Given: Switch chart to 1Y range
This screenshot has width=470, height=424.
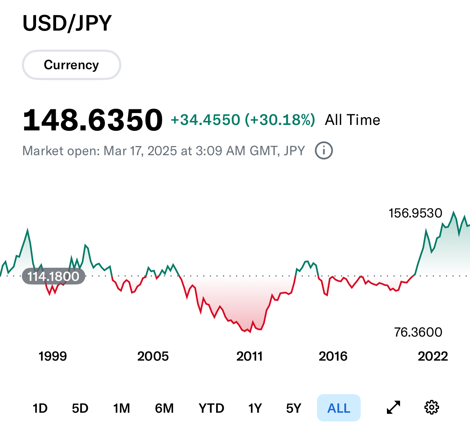Looking at the screenshot, I should tap(255, 408).
